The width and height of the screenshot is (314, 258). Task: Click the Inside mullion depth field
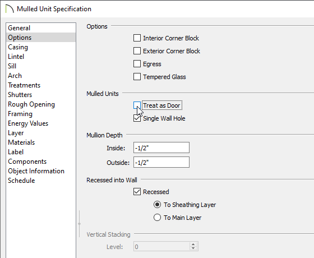pos(161,148)
